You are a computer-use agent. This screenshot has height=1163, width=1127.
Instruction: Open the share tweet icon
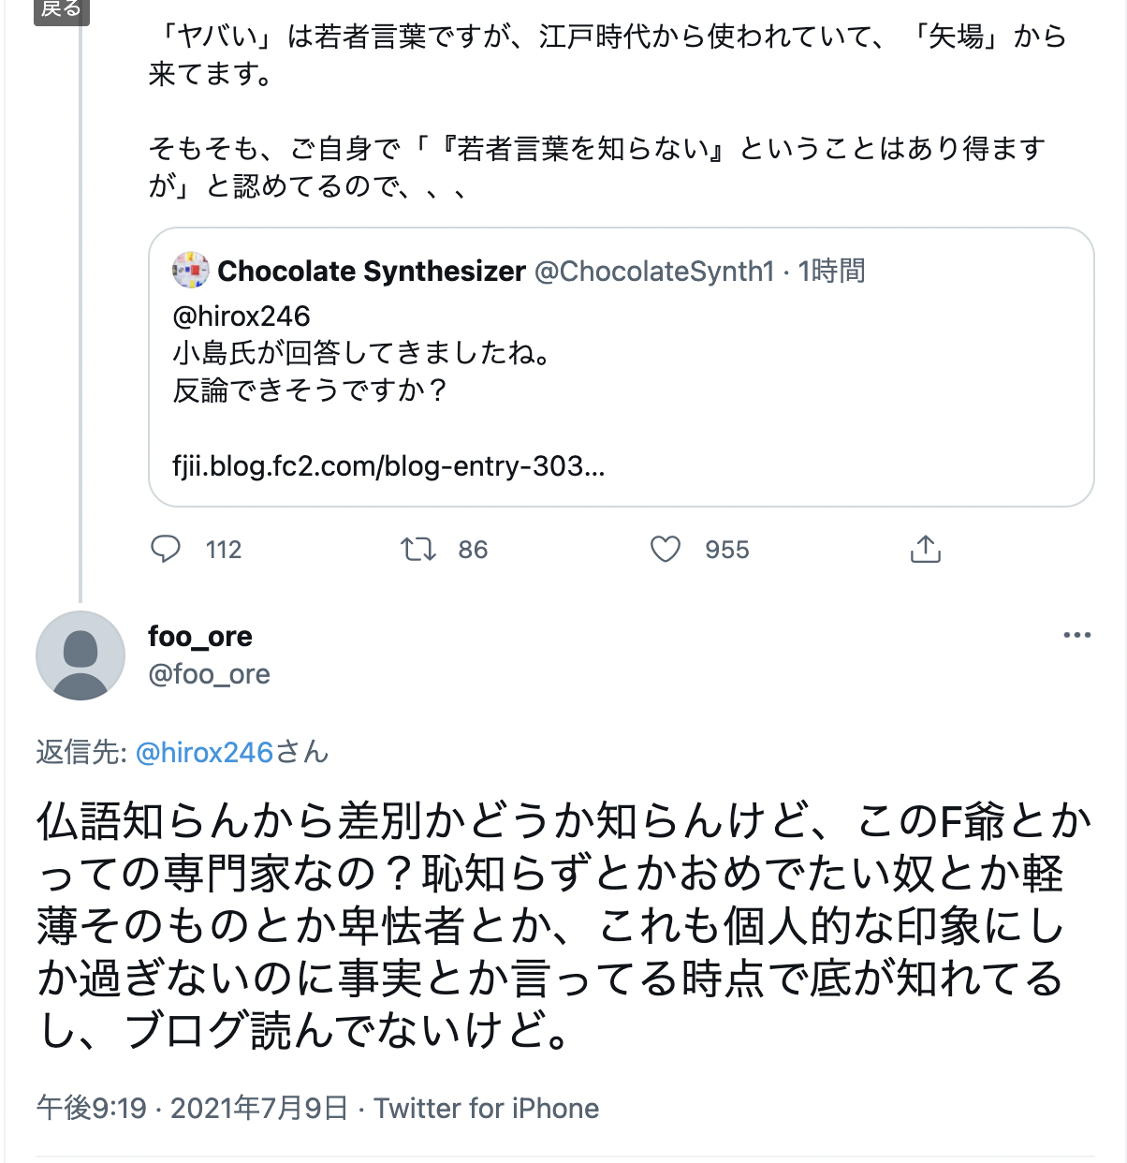point(925,549)
